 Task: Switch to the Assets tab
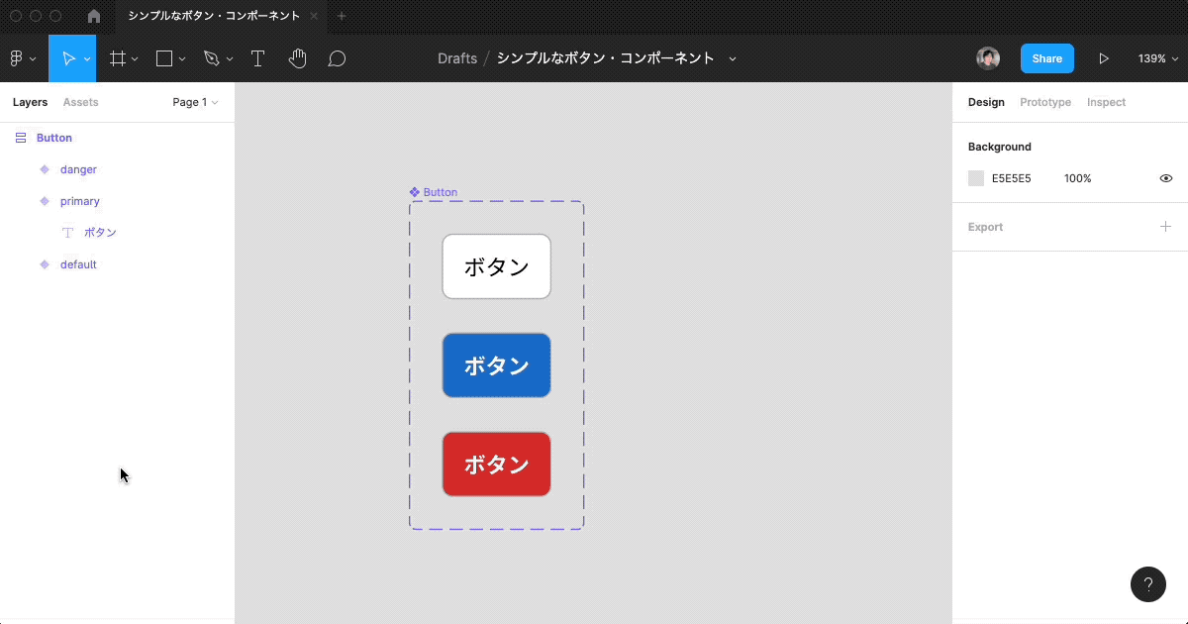pos(80,102)
